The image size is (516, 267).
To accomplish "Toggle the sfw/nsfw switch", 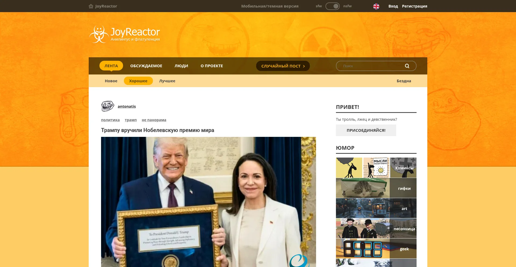I will click(332, 6).
